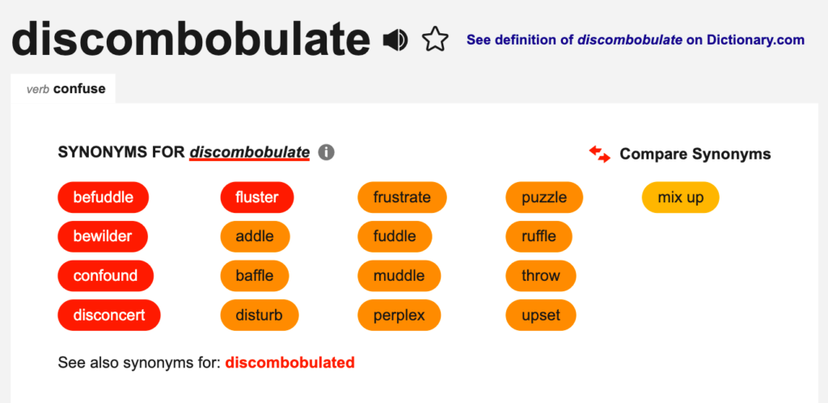Open the yellow mix up synonym
828x403 pixels.
click(680, 197)
